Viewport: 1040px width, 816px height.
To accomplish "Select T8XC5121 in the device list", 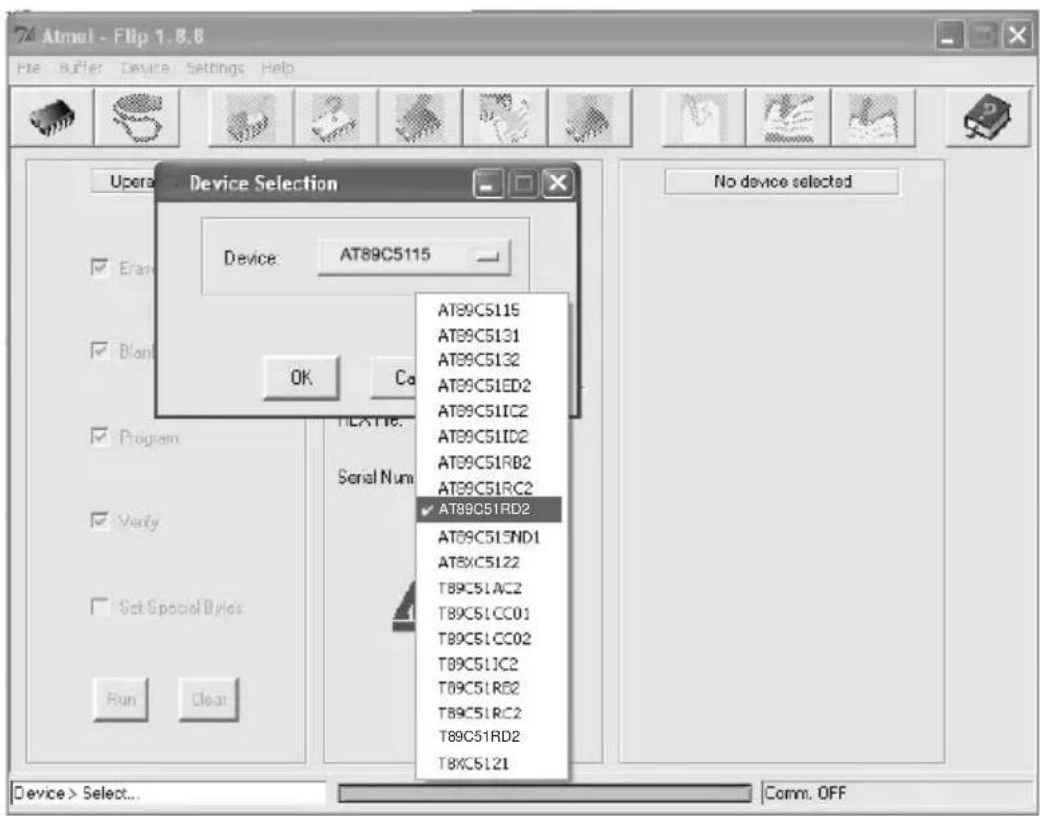I will click(491, 763).
